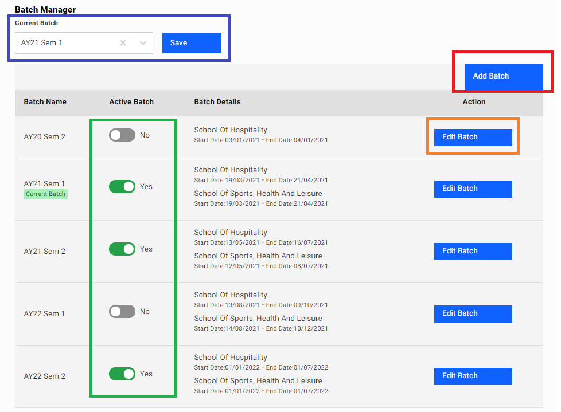Disable the AY21 Sem 1 active toggle
This screenshot has height=412, width=561.
tap(122, 187)
